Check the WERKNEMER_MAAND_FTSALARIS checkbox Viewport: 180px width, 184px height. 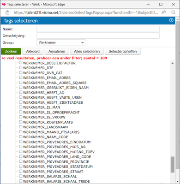tap(21, 132)
